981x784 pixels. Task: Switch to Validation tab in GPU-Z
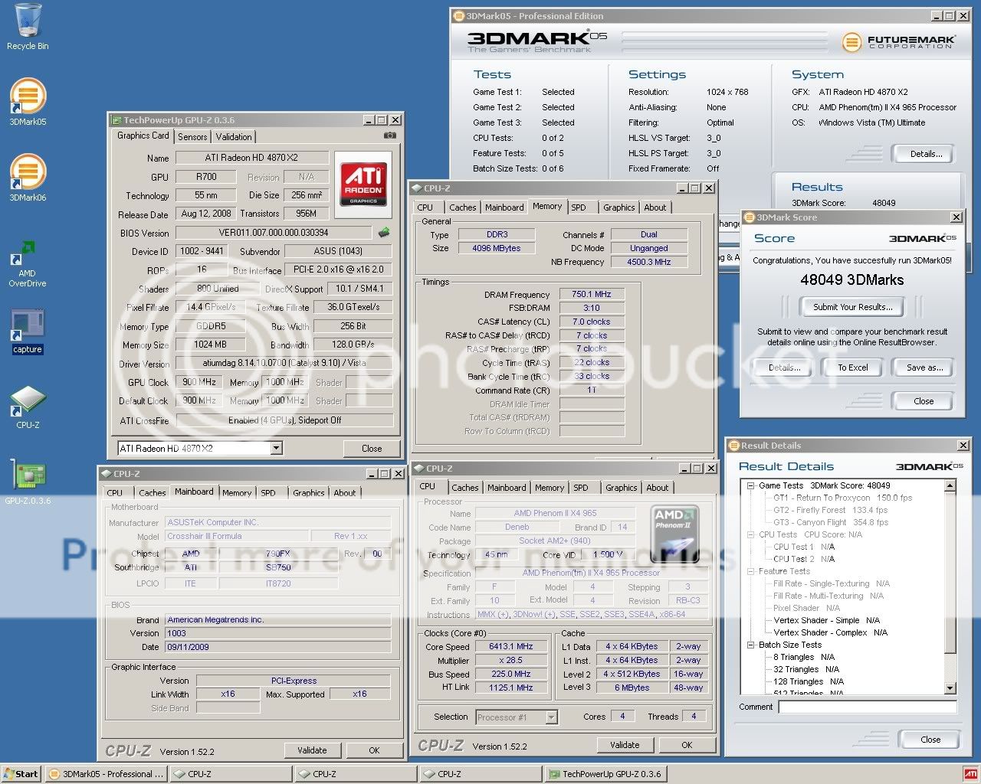point(234,137)
